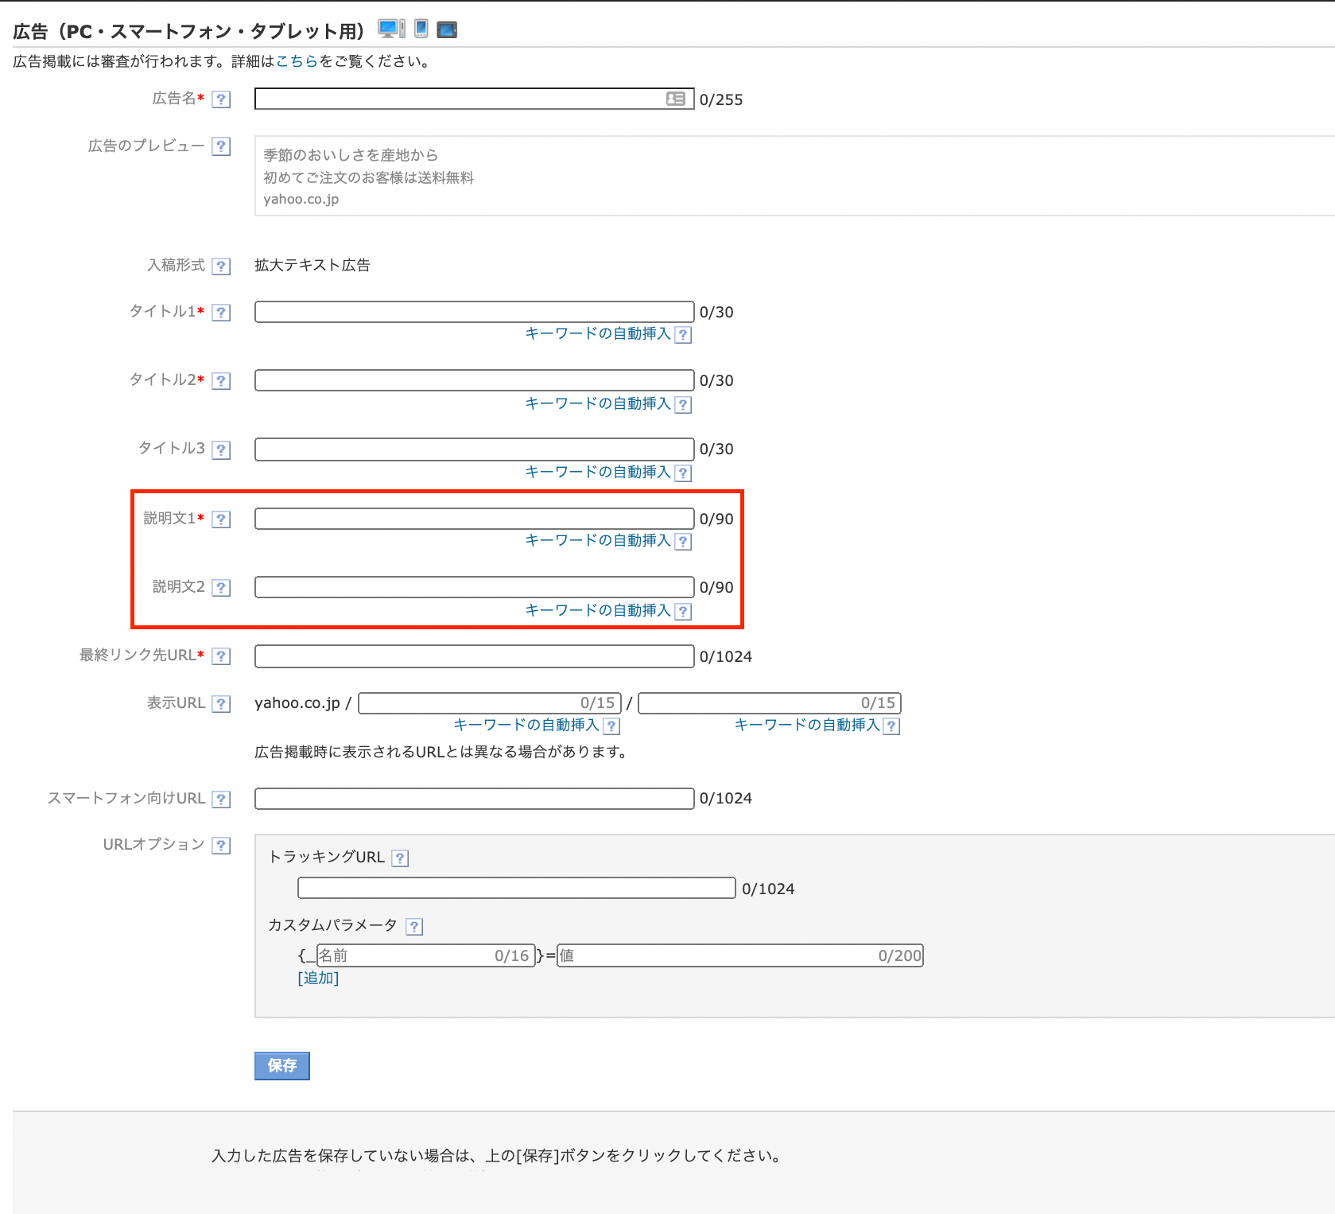Focus the 最終リンク先URL input field
This screenshot has width=1335, height=1214.
(475, 656)
